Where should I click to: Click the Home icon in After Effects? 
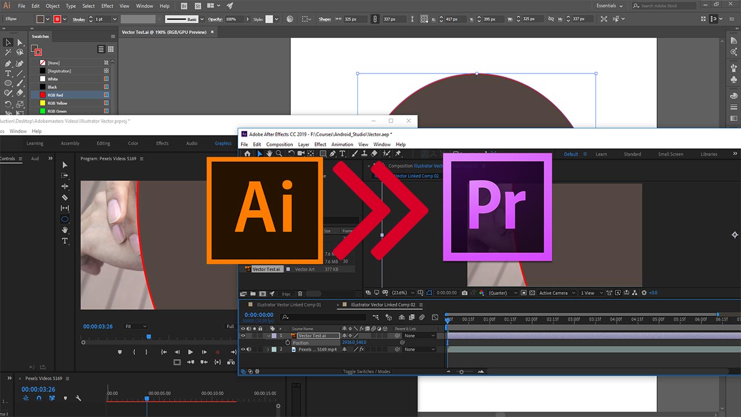click(x=247, y=153)
